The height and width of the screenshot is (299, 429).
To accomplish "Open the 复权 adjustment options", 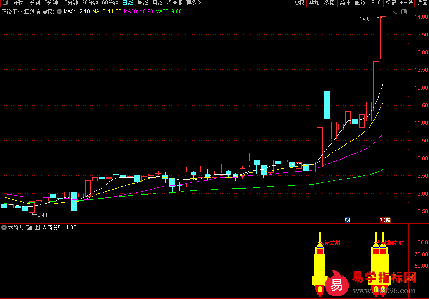I will 299,3.
